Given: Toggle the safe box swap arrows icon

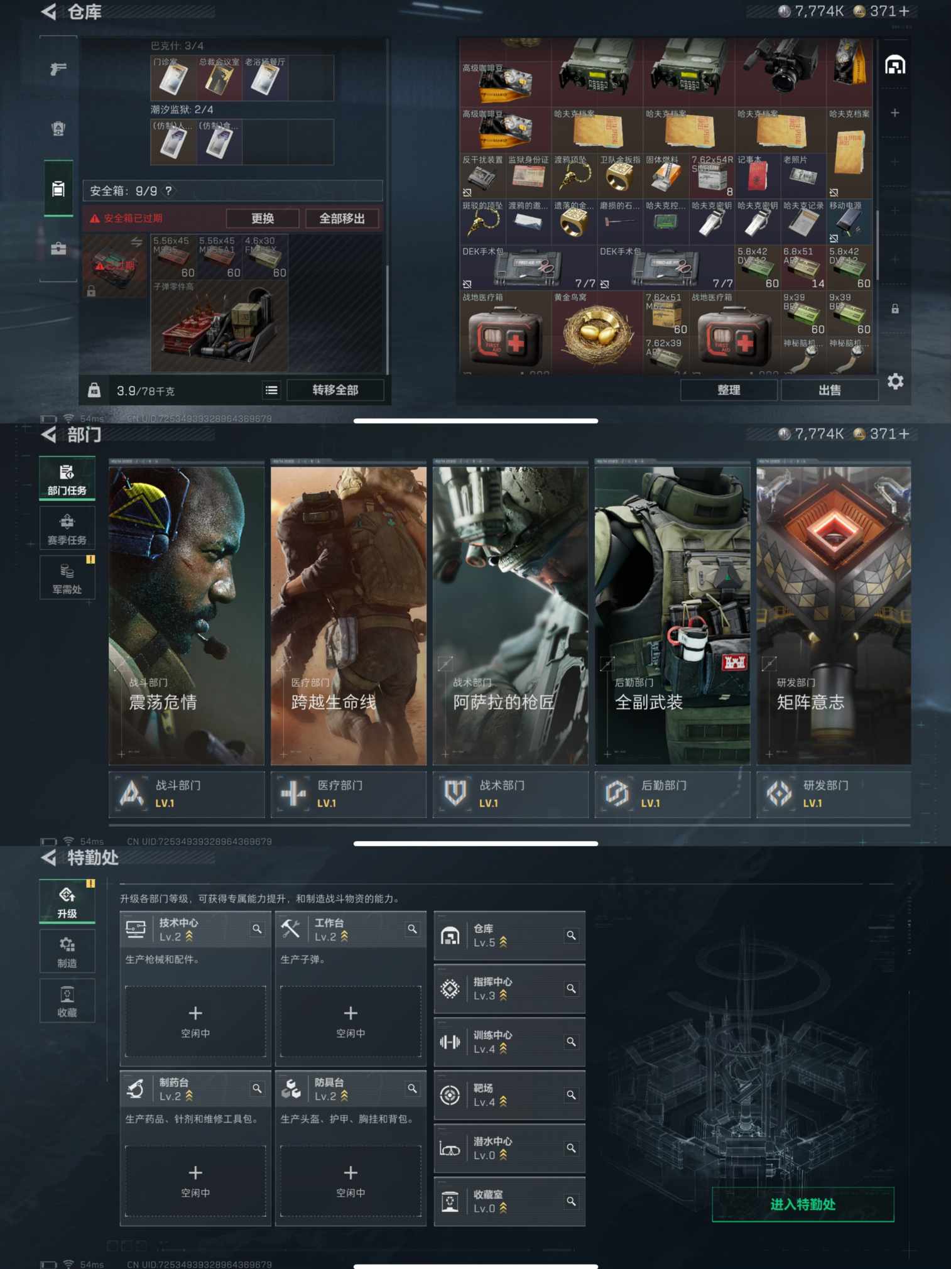Looking at the screenshot, I should [x=136, y=242].
